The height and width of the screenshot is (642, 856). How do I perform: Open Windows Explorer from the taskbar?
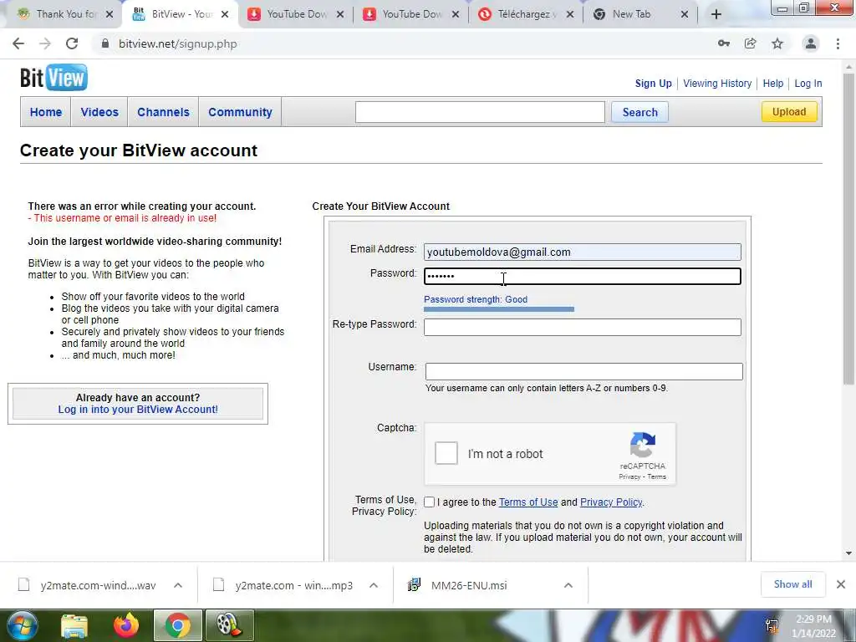(x=74, y=625)
